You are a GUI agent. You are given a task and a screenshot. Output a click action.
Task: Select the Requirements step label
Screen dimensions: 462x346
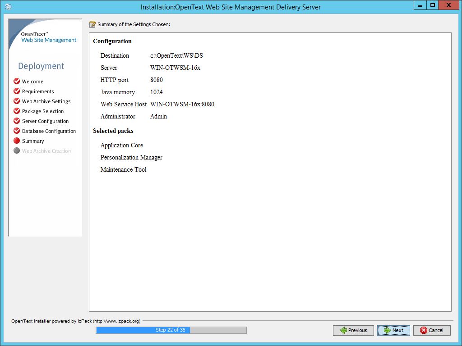38,91
